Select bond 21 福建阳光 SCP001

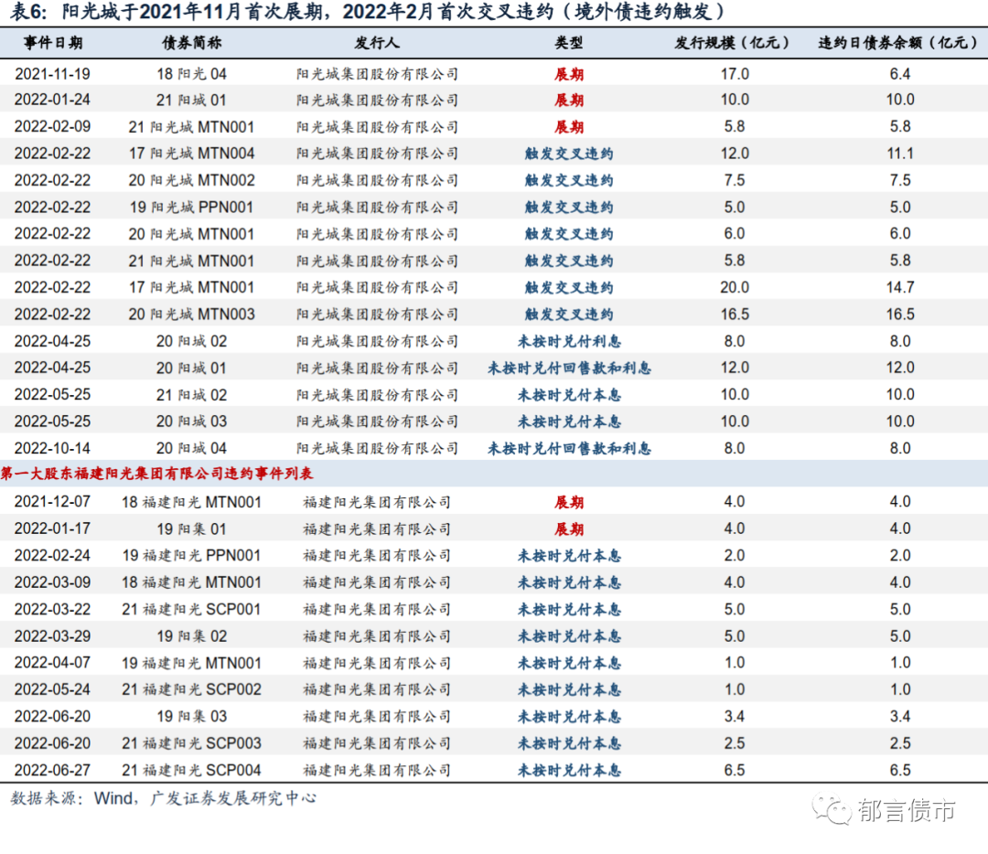click(x=191, y=609)
